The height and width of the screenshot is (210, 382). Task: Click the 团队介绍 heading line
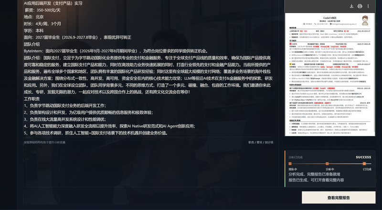pyautogui.click(x=32, y=44)
